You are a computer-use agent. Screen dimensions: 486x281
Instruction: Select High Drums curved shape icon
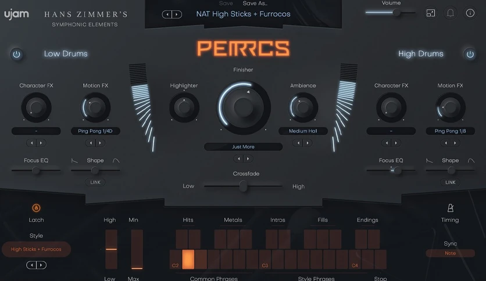(471, 160)
